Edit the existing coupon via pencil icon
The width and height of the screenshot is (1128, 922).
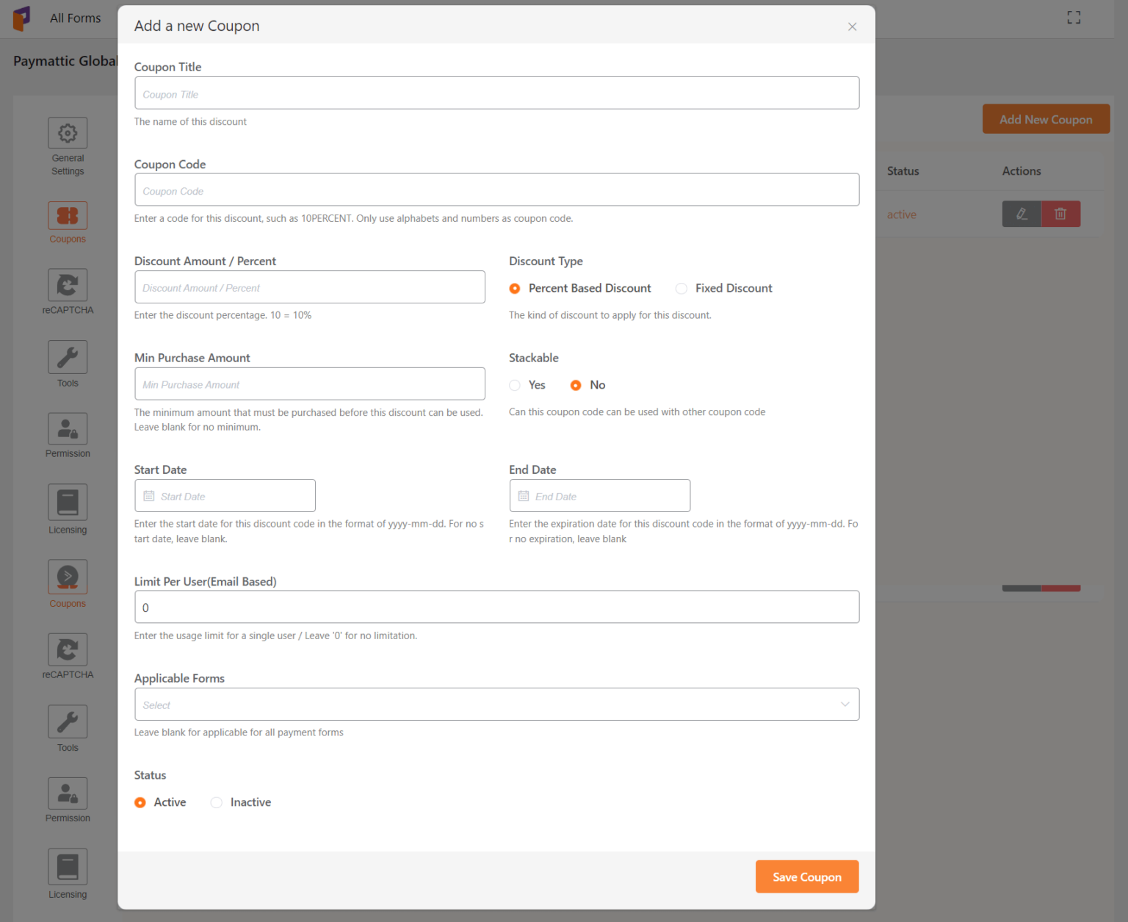[1022, 214]
